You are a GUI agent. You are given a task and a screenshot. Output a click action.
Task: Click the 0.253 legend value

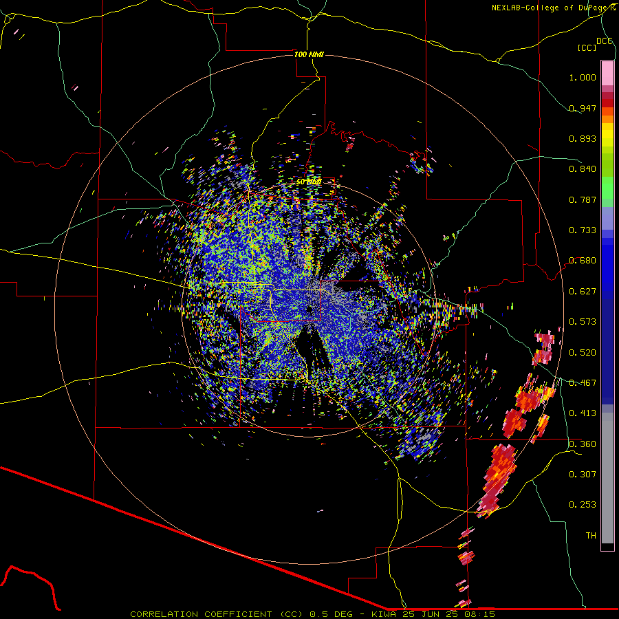[x=583, y=505]
